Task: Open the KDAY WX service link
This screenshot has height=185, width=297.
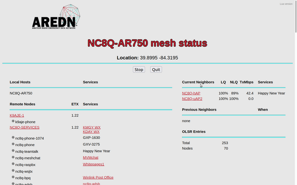Action: pyautogui.click(x=91, y=132)
